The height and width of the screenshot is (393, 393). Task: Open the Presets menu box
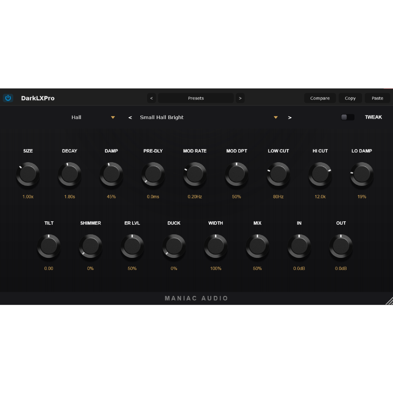pyautogui.click(x=196, y=98)
